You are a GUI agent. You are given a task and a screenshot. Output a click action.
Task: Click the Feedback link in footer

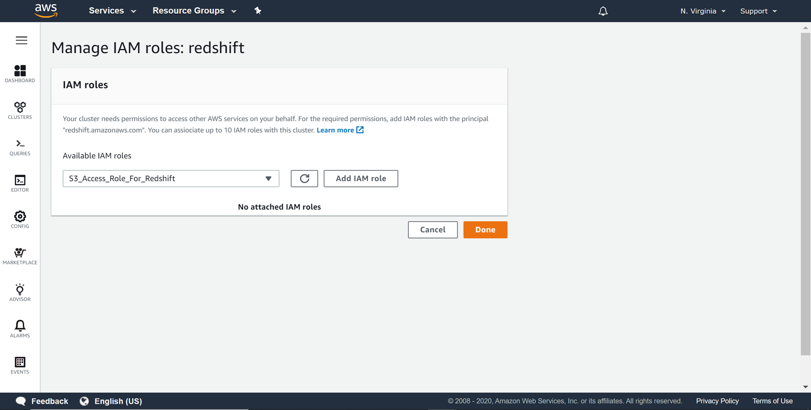50,401
